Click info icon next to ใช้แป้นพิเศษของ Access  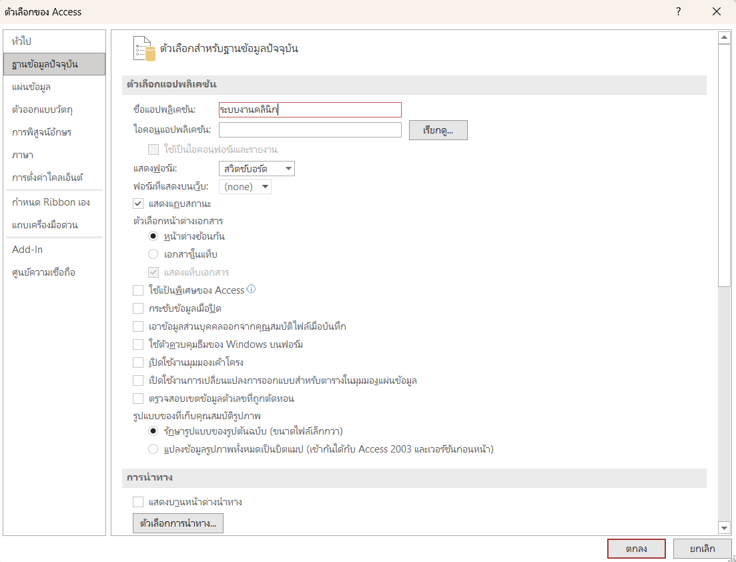[252, 290]
